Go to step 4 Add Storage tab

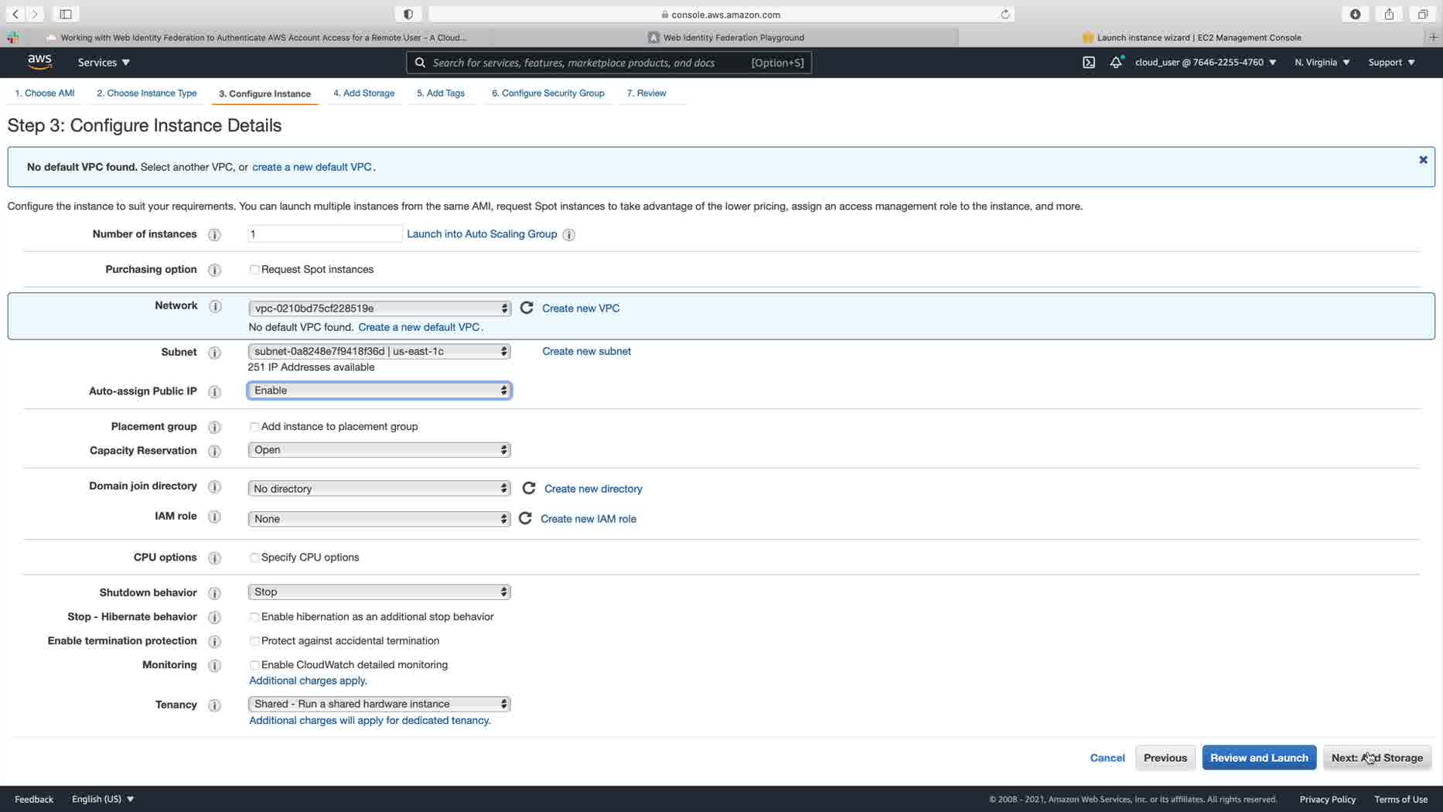tap(363, 93)
